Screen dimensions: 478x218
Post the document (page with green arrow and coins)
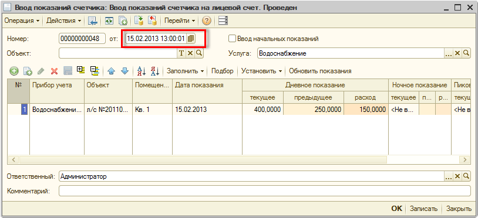139,21
